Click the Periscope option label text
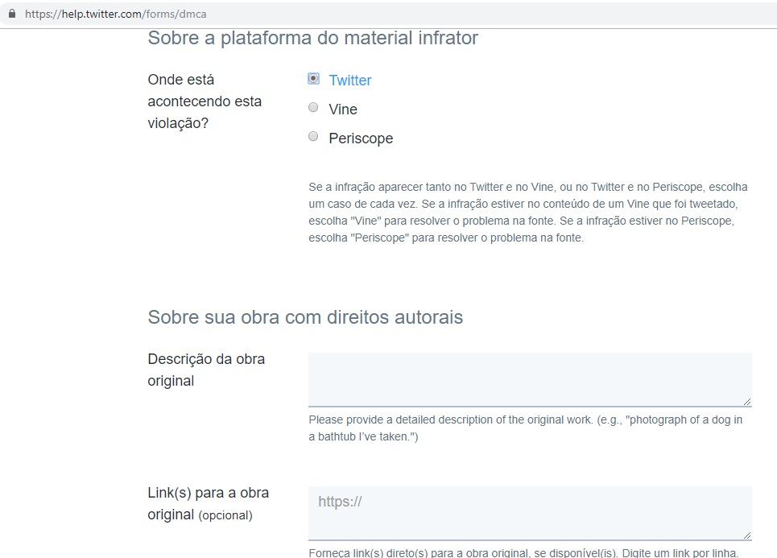The width and height of the screenshot is (777, 558). click(x=361, y=138)
